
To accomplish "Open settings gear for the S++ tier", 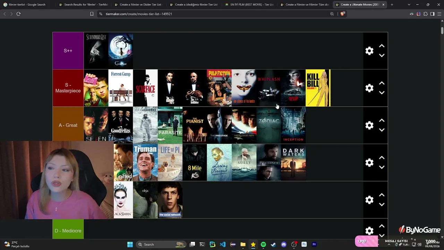I will click(x=369, y=51).
